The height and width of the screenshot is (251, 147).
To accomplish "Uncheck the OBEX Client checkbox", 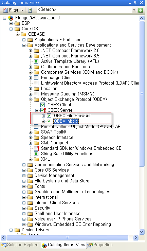I will pos(42,105).
